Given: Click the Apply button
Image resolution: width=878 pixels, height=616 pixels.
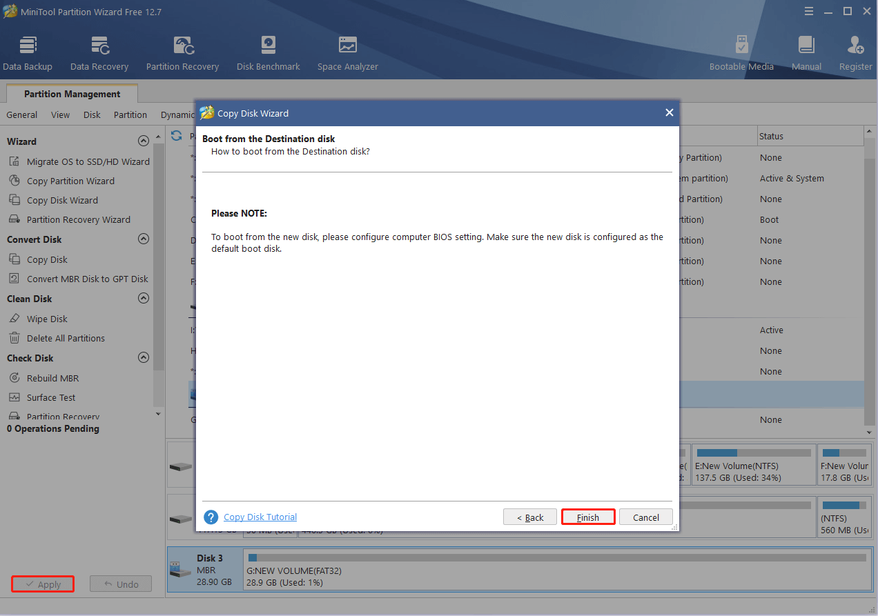Looking at the screenshot, I should coord(43,584).
